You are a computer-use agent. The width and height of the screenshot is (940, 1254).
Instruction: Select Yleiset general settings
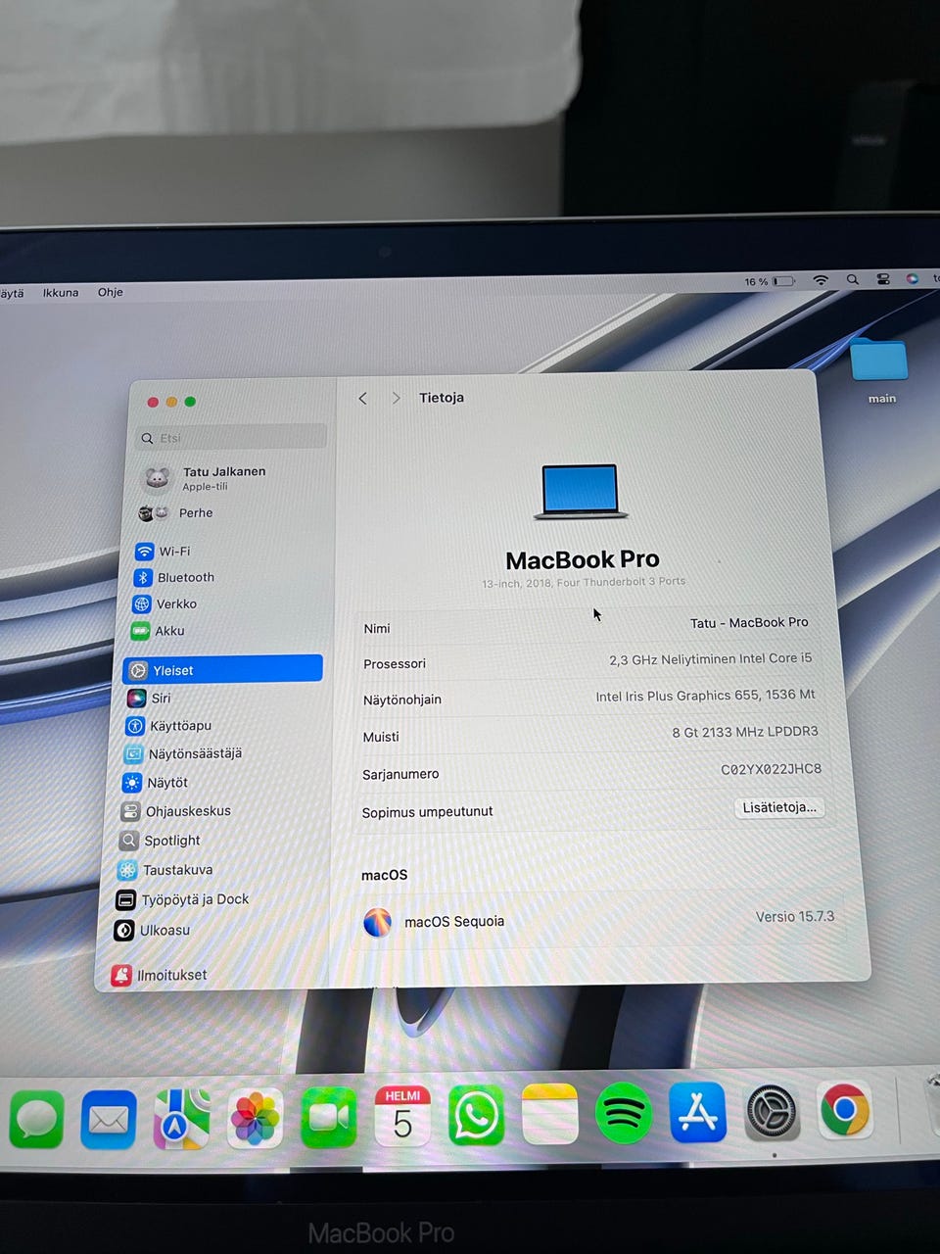pyautogui.click(x=223, y=670)
